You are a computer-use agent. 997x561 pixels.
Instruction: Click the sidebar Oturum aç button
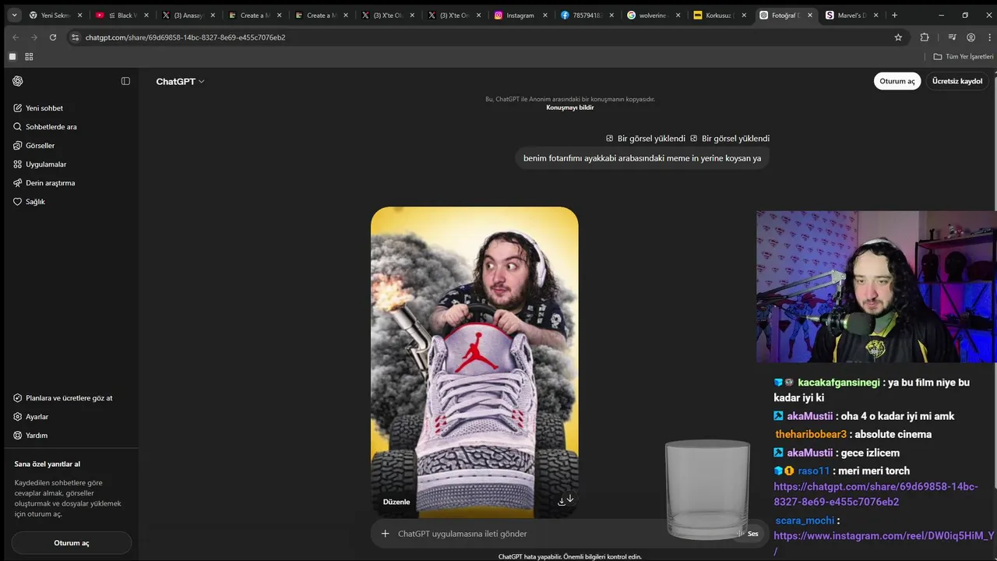(x=72, y=543)
